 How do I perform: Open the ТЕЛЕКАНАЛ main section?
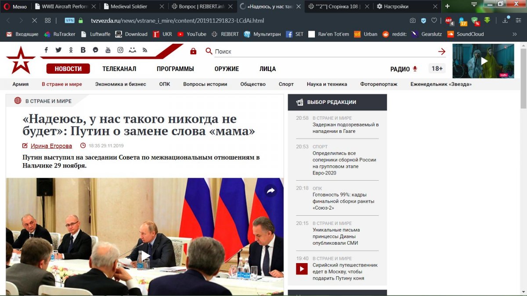pyautogui.click(x=119, y=69)
